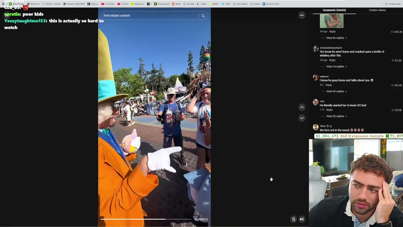This screenshot has height=227, width=403.
Task: Open the Twitch bookmark
Action: pyautogui.click(x=201, y=4)
